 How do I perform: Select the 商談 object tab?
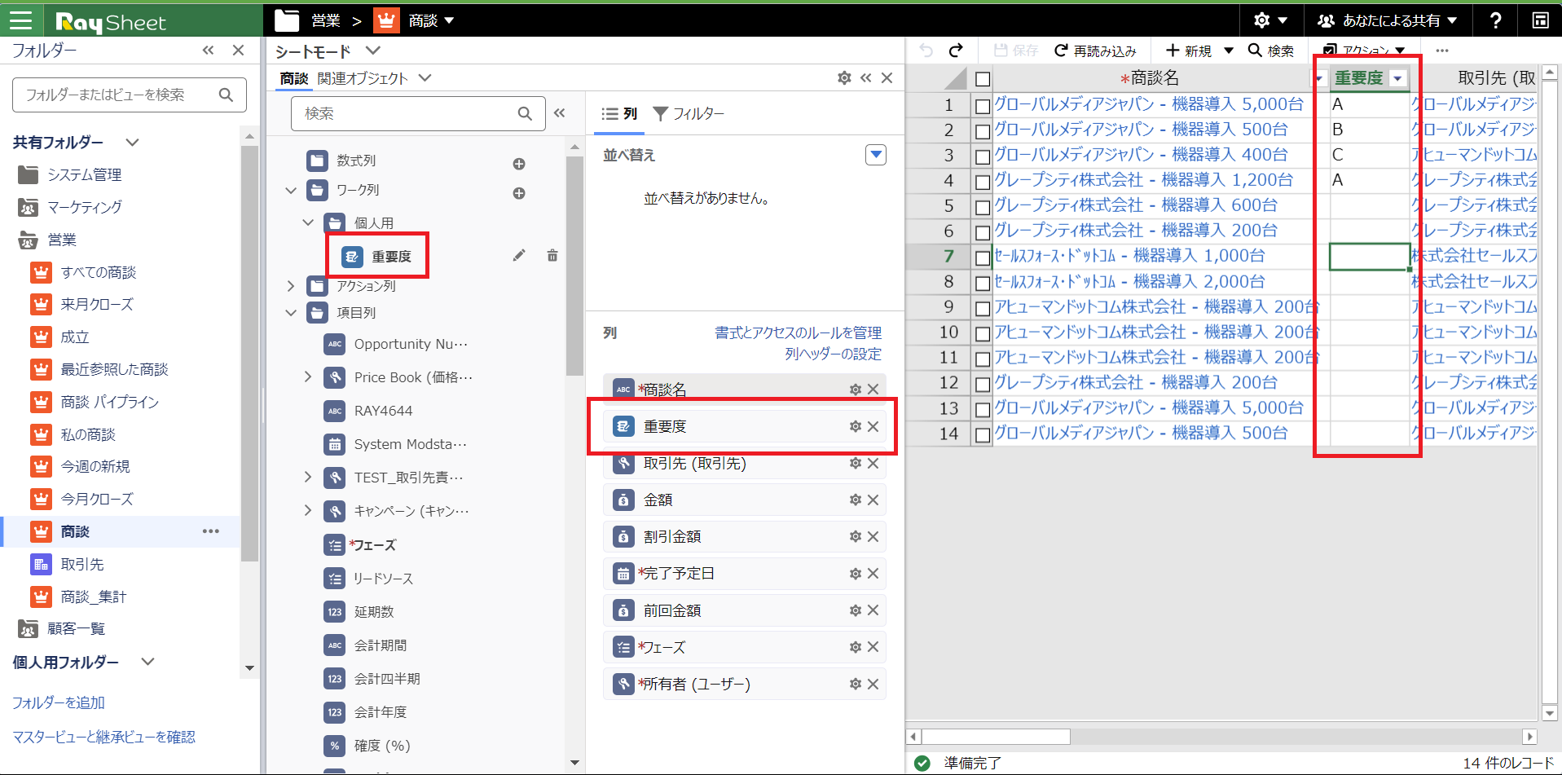[293, 78]
